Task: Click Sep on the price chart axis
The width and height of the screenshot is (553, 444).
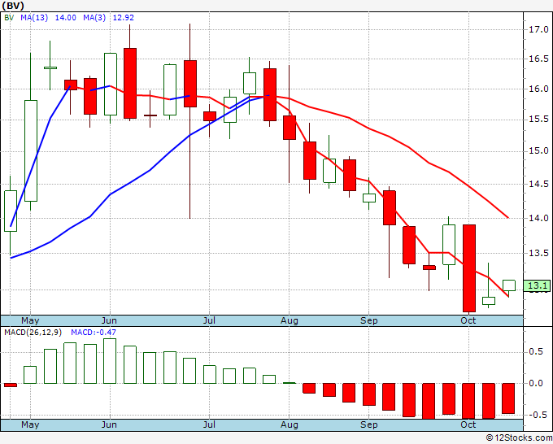Action: [x=369, y=320]
